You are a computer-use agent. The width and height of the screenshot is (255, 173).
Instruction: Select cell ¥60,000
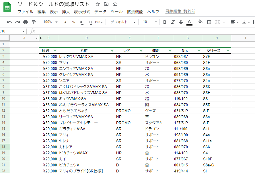[48, 69]
